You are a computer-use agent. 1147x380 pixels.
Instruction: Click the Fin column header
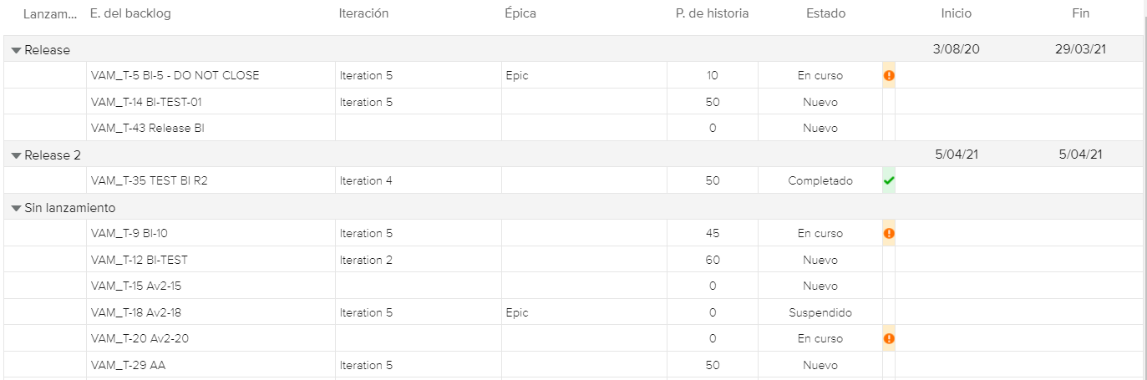coord(1080,13)
